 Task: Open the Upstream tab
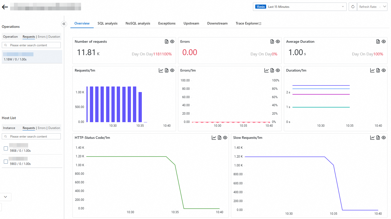(x=191, y=23)
